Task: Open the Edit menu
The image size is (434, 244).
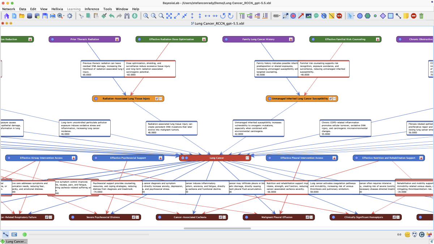Action: tap(33, 9)
